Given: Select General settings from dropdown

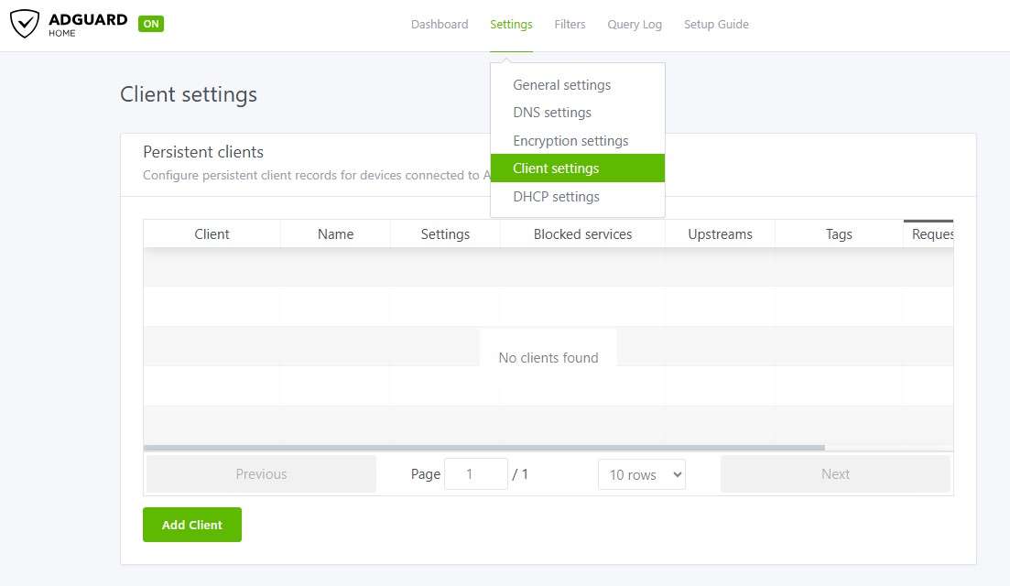Looking at the screenshot, I should click(561, 85).
